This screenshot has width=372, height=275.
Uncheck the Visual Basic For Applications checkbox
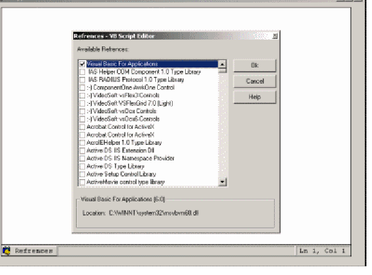pos(83,64)
